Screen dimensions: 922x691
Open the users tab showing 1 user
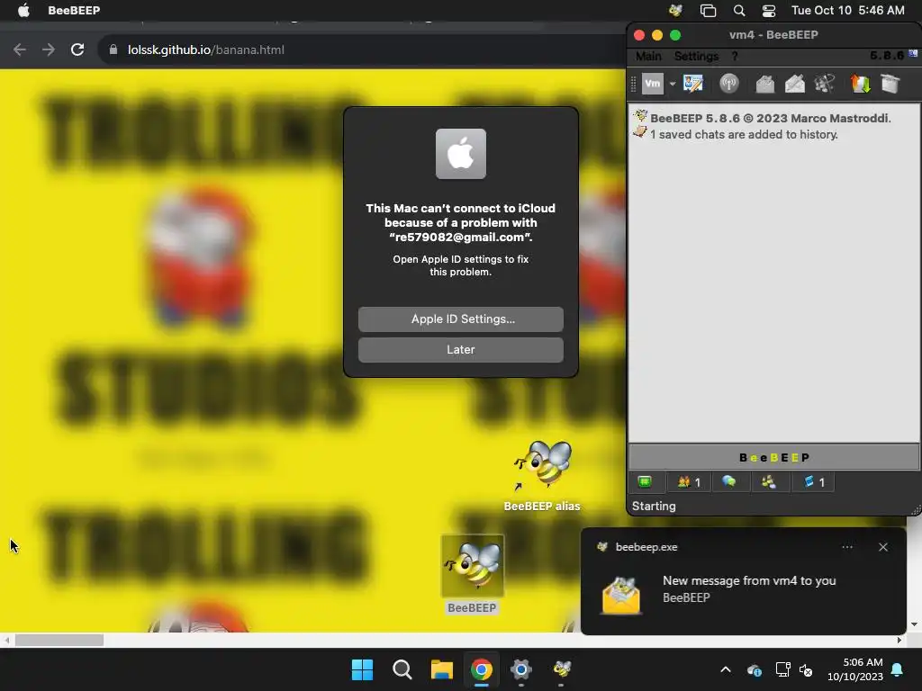pos(689,482)
